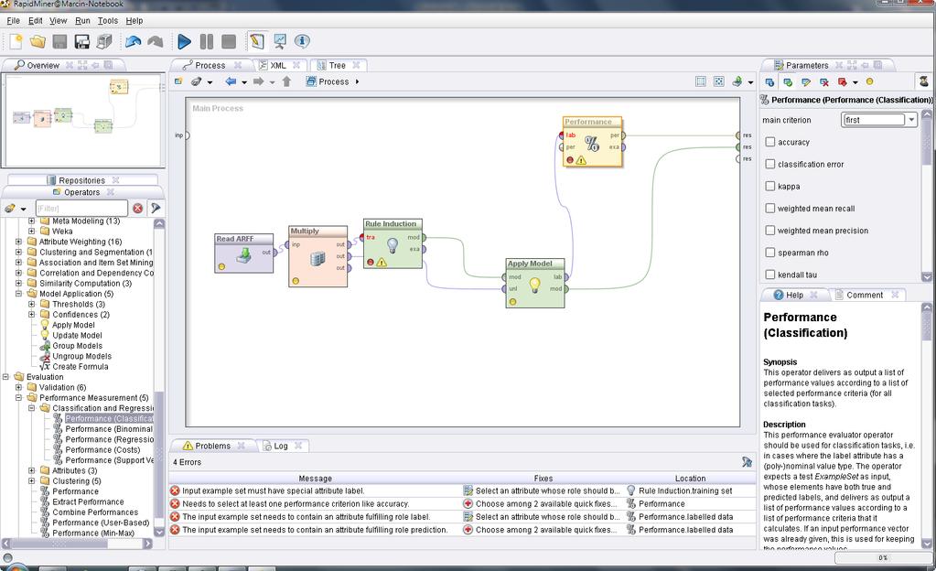Clear the operator filter with red X
Image resolution: width=936 pixels, height=571 pixels.
(138, 208)
